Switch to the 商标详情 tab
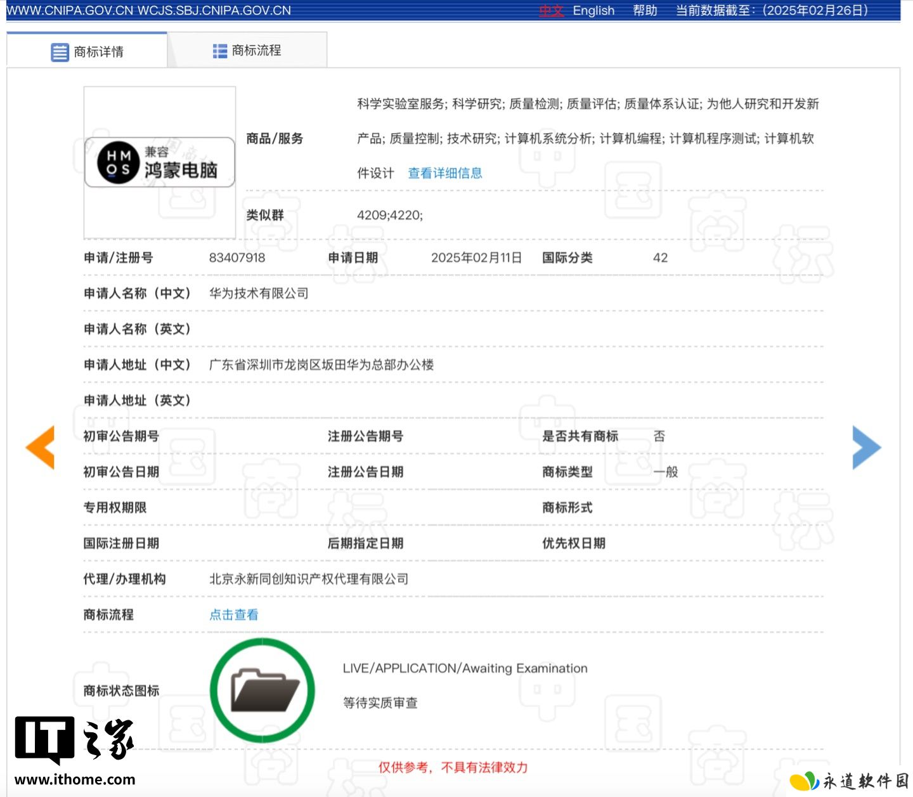The image size is (913, 797). tap(87, 51)
